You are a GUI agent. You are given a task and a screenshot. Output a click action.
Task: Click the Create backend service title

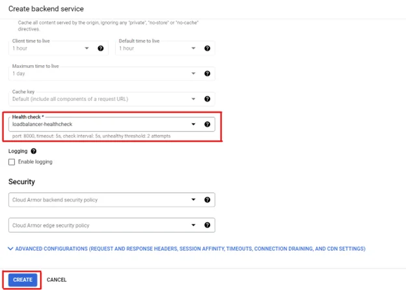click(46, 9)
